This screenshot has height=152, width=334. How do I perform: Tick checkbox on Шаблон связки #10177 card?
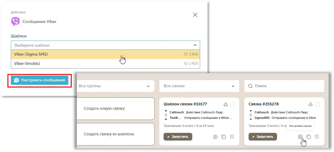232,105
